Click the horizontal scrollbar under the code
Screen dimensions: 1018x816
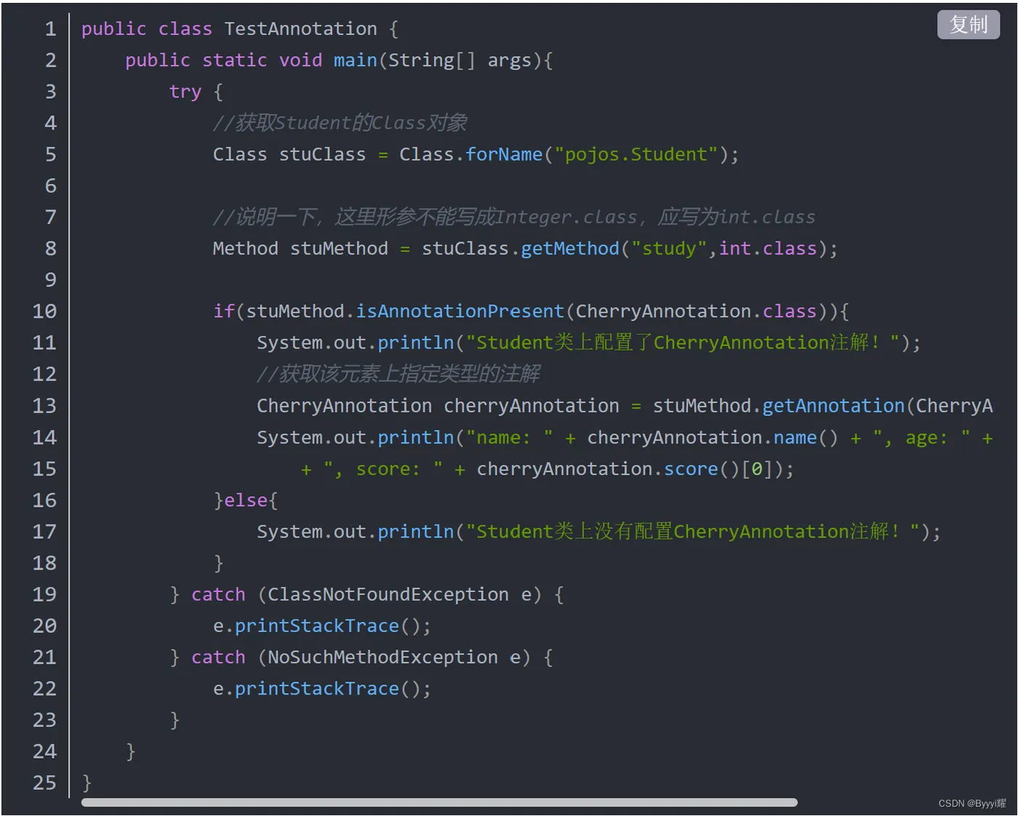pos(439,802)
